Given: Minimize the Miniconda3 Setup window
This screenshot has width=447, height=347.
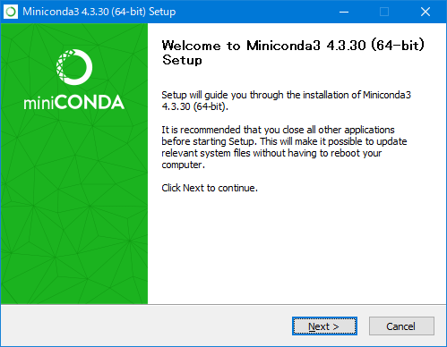Looking at the screenshot, I should coord(344,12).
